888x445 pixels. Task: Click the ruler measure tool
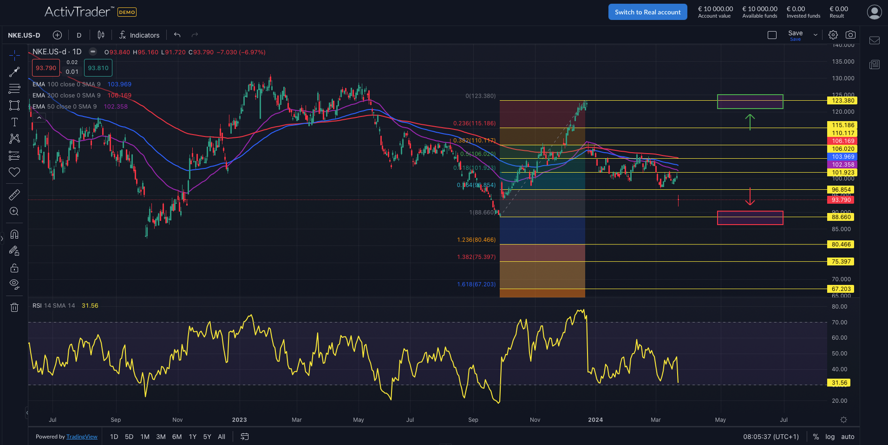(x=14, y=195)
